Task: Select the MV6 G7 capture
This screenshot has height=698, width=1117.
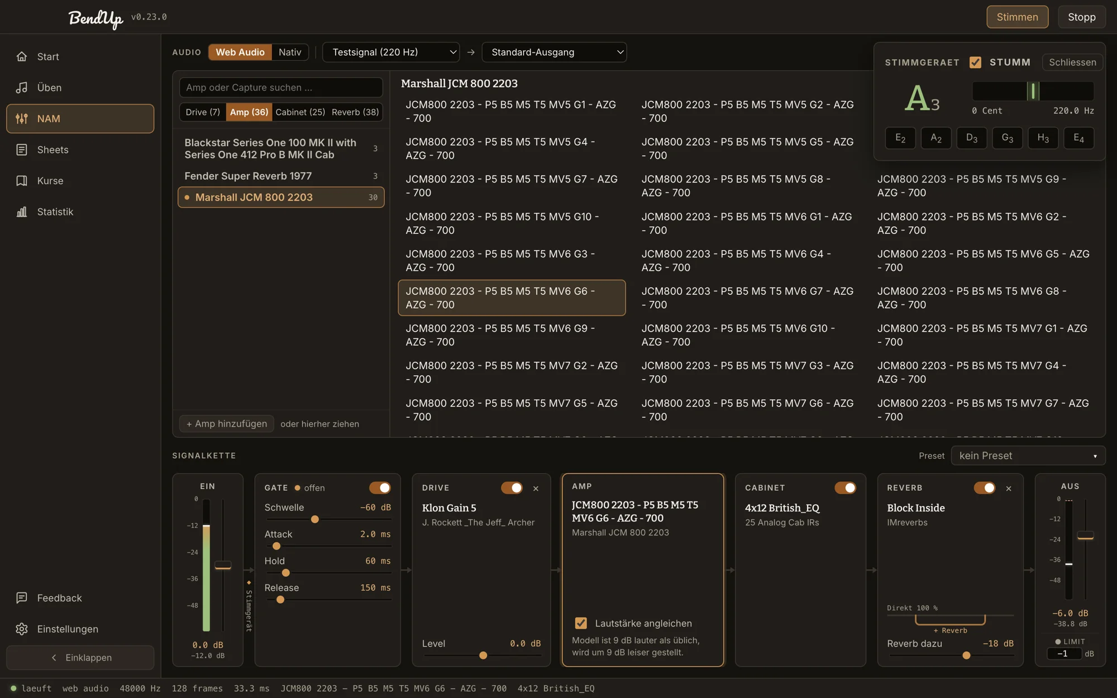Action: tap(747, 298)
